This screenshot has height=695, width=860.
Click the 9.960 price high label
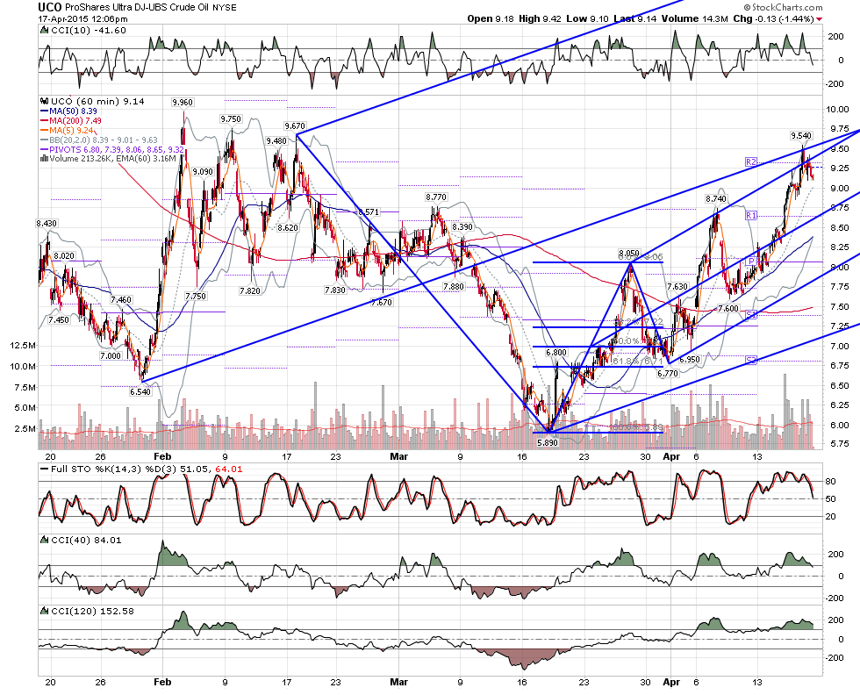(183, 102)
